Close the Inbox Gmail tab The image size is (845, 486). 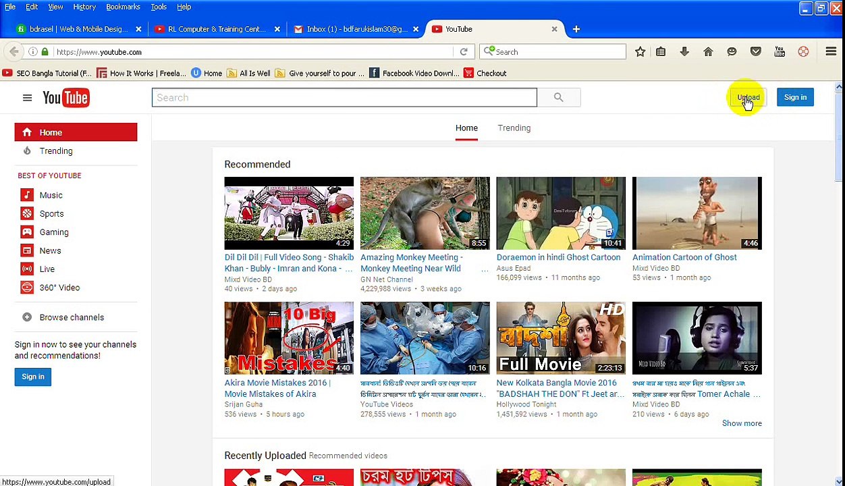416,29
